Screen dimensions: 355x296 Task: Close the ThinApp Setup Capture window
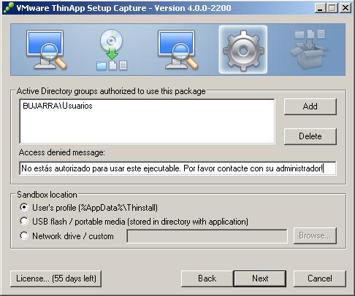click(346, 8)
